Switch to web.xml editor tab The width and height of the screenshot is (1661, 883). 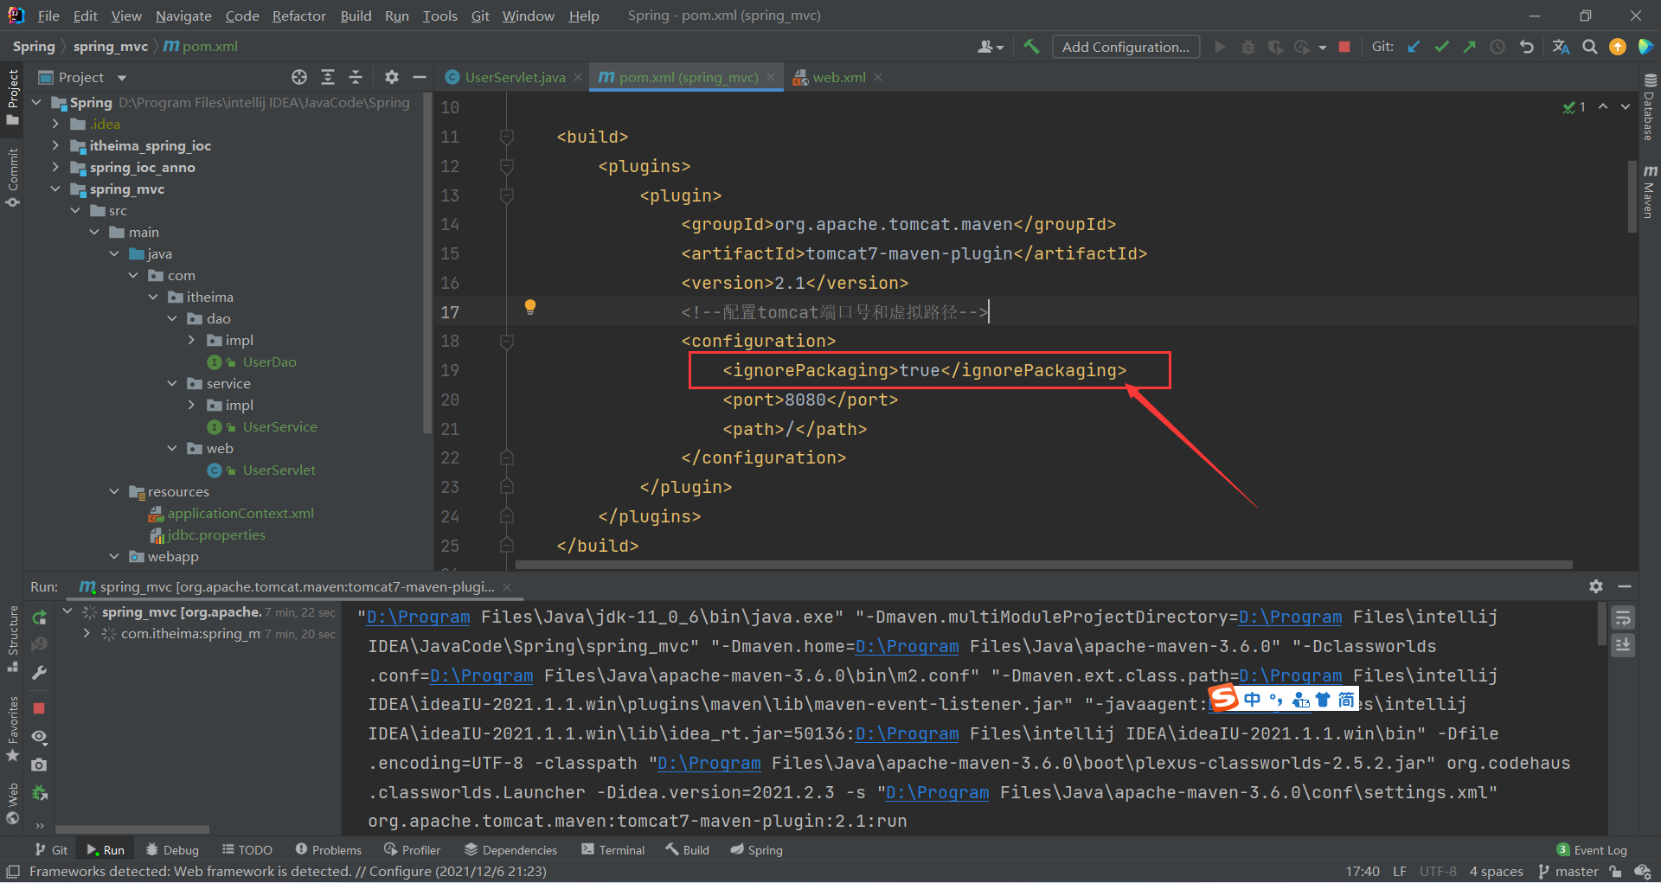pyautogui.click(x=838, y=77)
